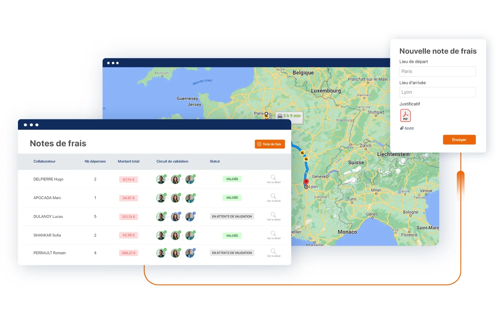Screen dimensions: 501x314
Task: Click the last validator avatar in PERRAULT Romain row
Action: click(x=190, y=253)
